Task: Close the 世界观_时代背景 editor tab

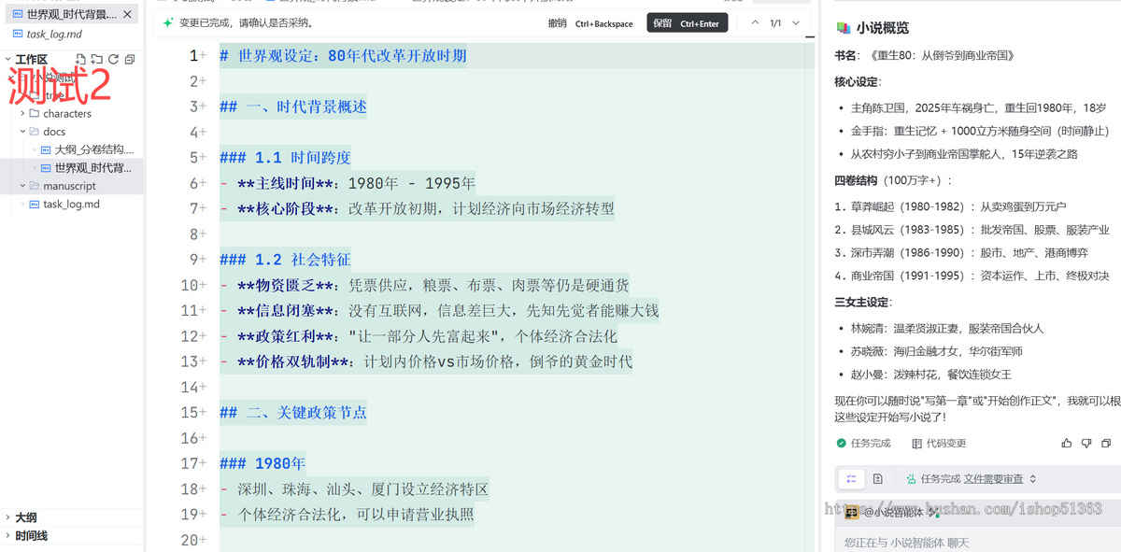Action: click(x=128, y=14)
